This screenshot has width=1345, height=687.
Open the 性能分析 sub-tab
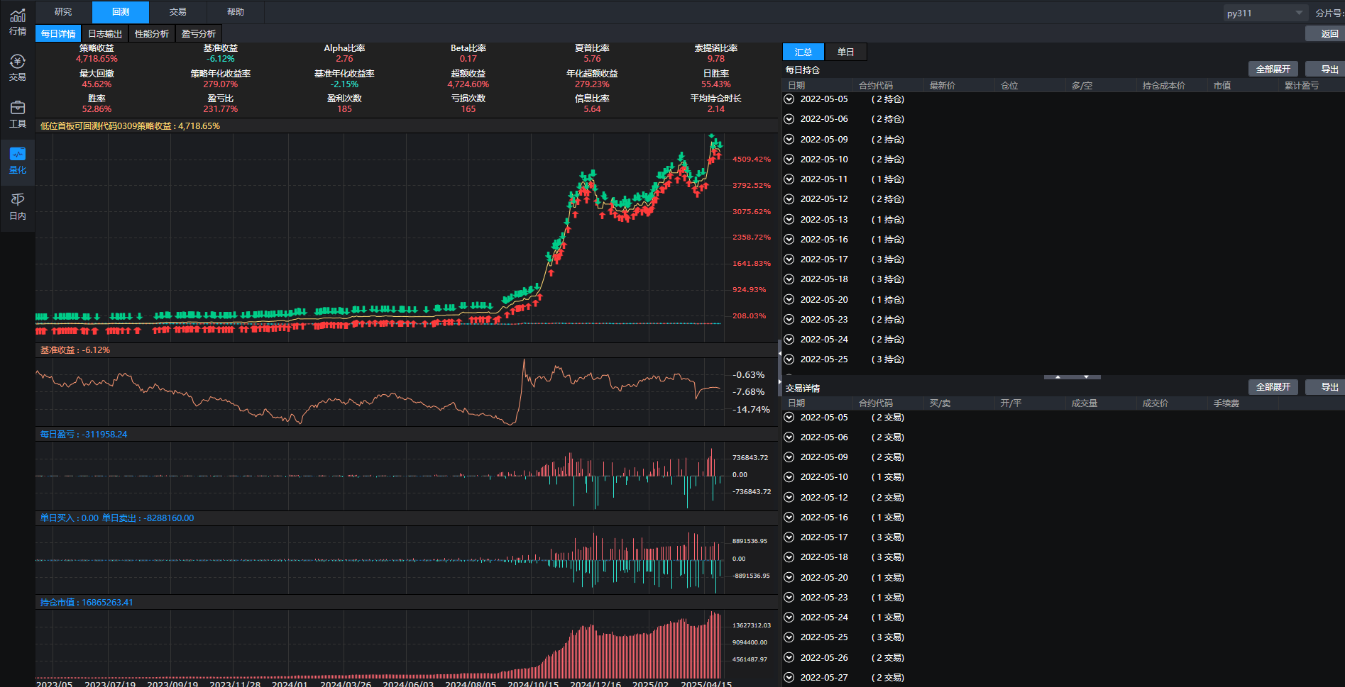point(152,33)
